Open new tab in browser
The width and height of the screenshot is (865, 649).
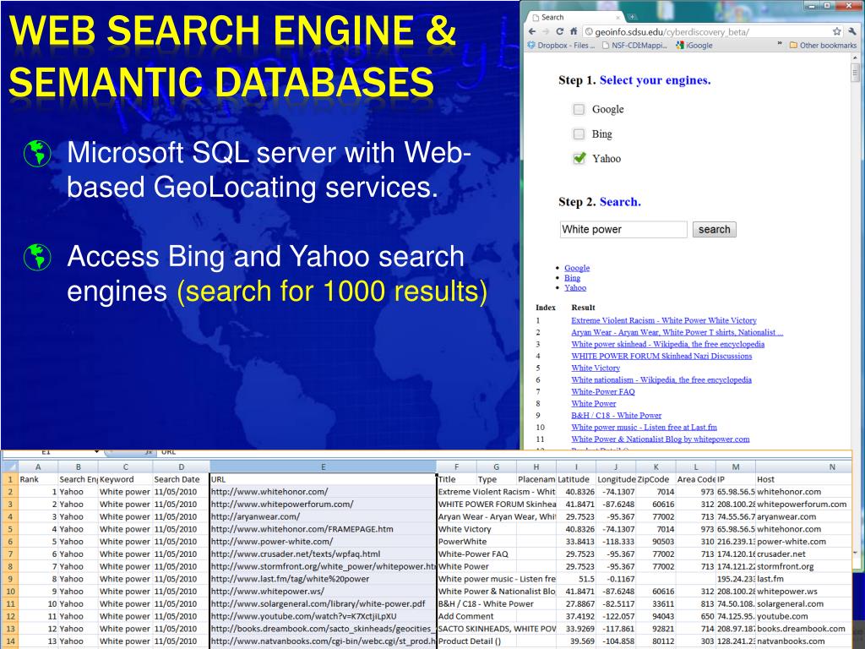click(x=632, y=17)
